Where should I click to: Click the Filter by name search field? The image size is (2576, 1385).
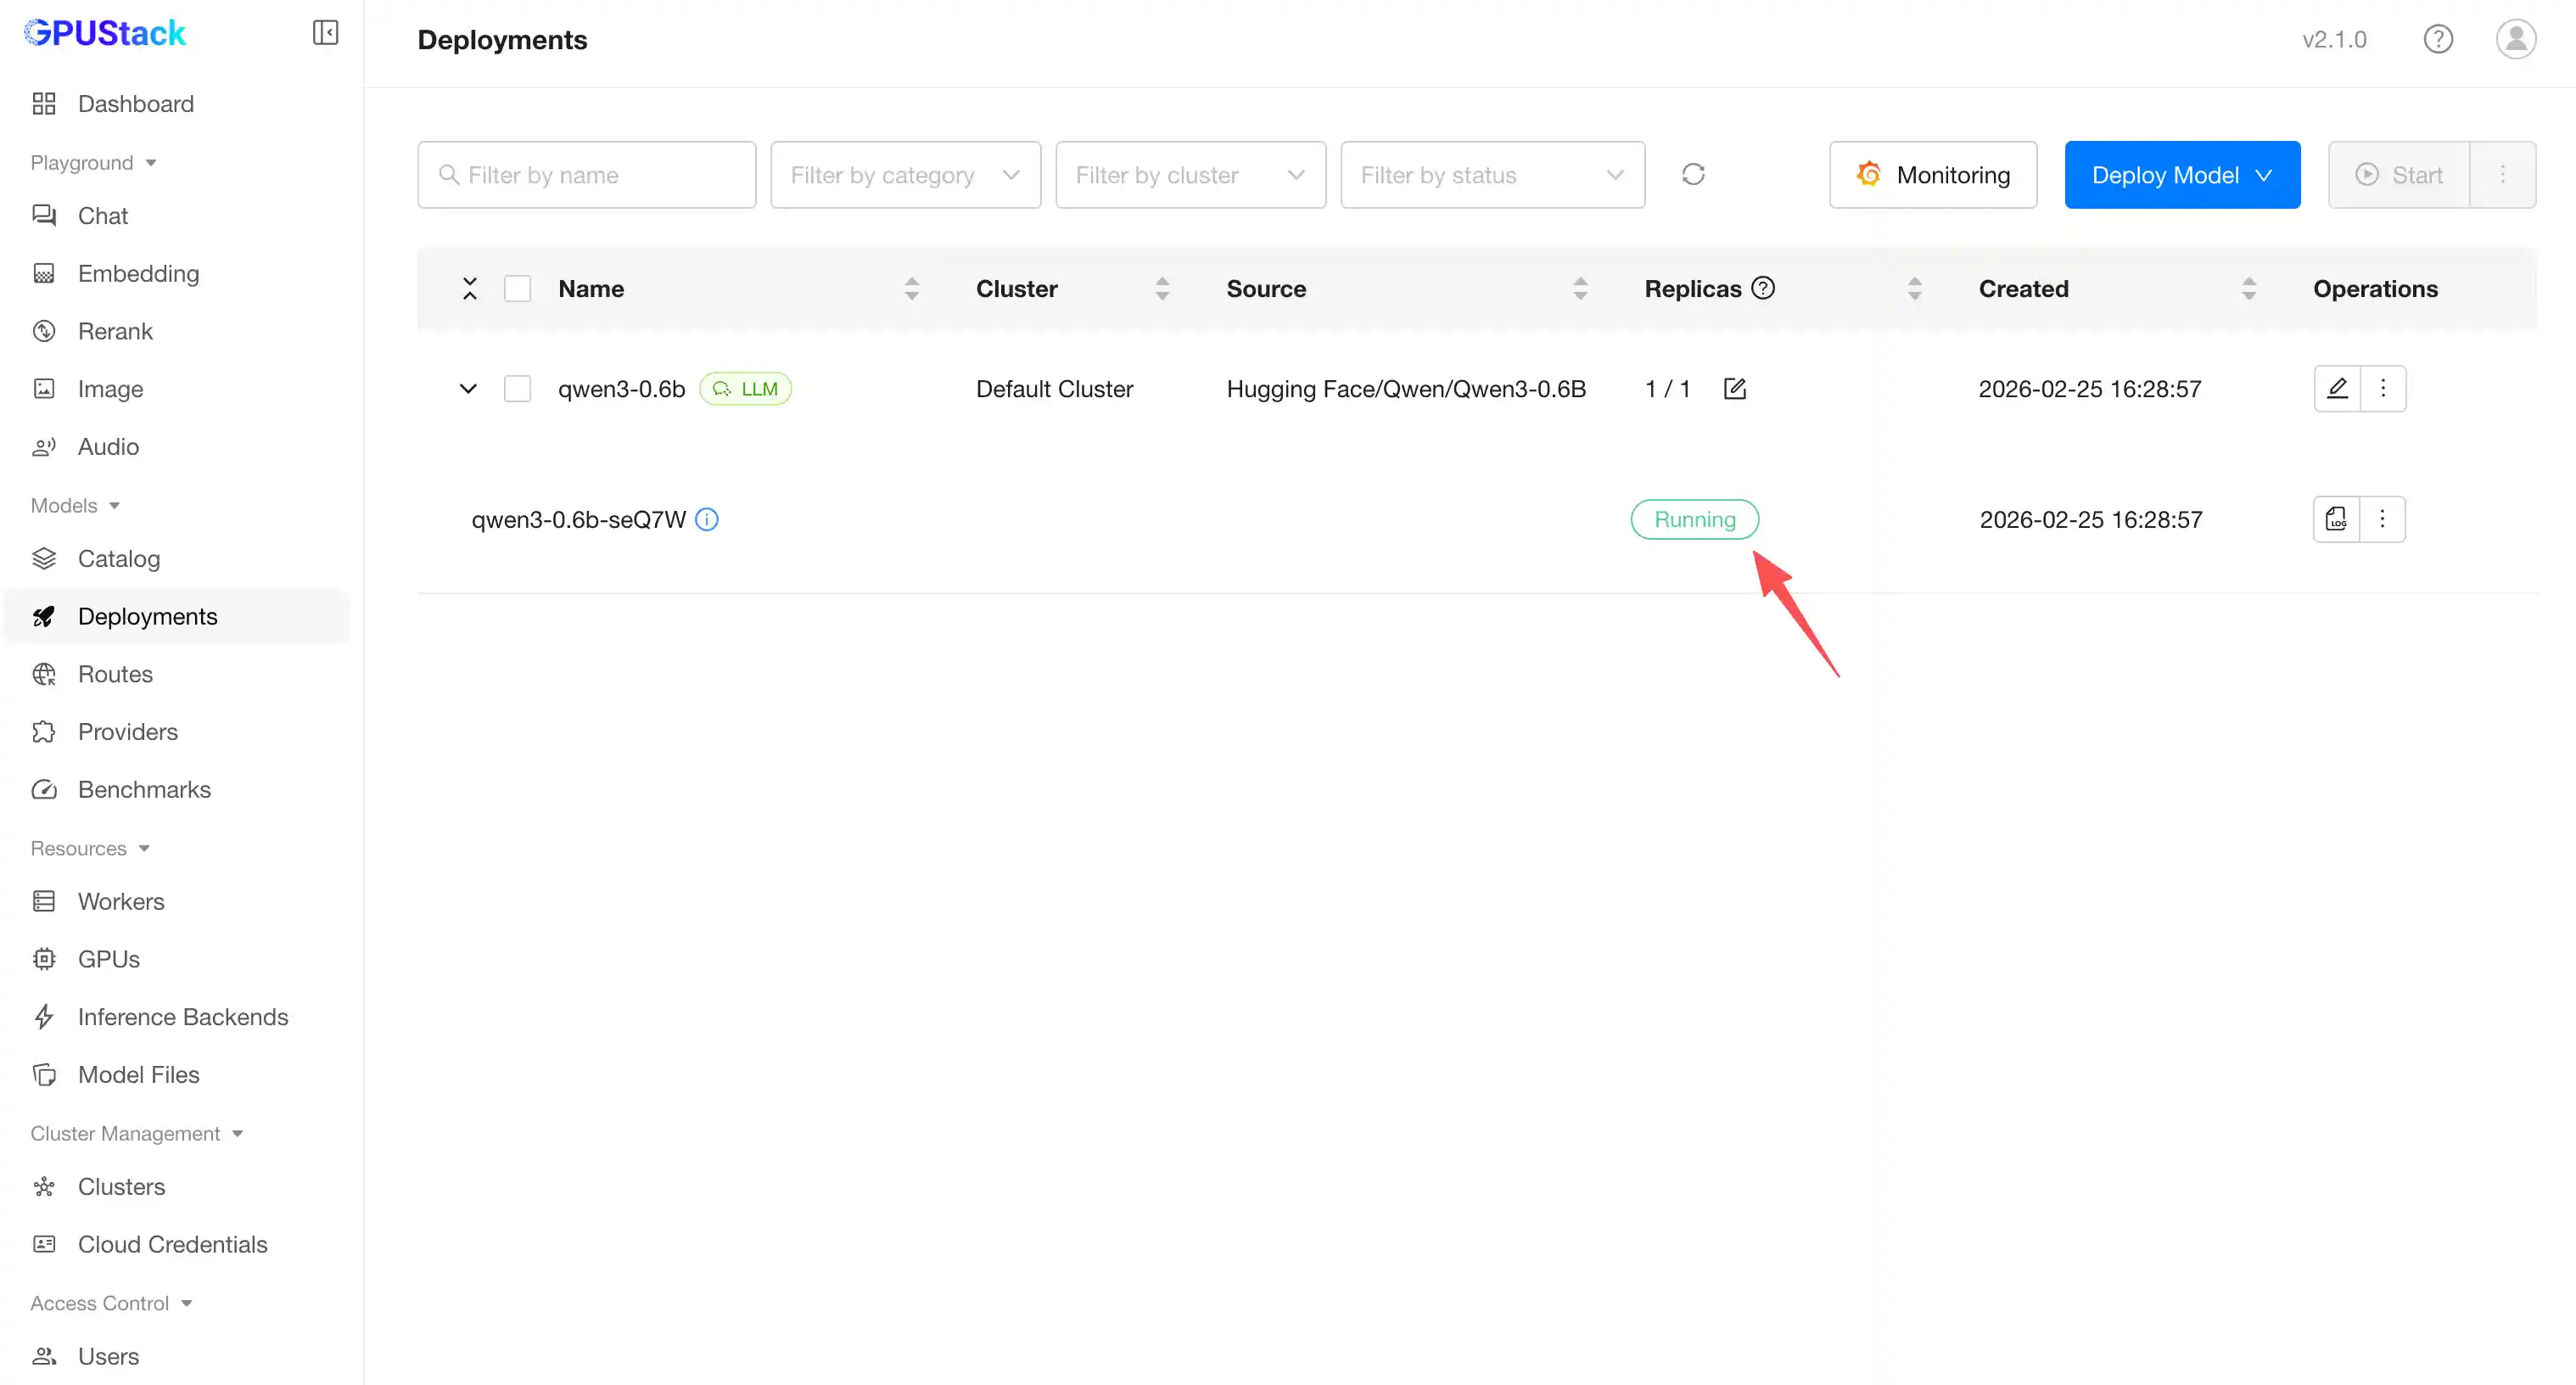pos(587,175)
